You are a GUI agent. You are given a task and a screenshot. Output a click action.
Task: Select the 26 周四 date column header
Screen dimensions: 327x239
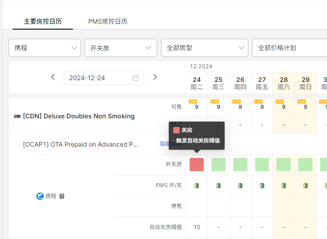240,83
